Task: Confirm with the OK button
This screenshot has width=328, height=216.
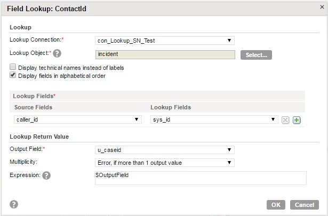Action: [x=276, y=205]
